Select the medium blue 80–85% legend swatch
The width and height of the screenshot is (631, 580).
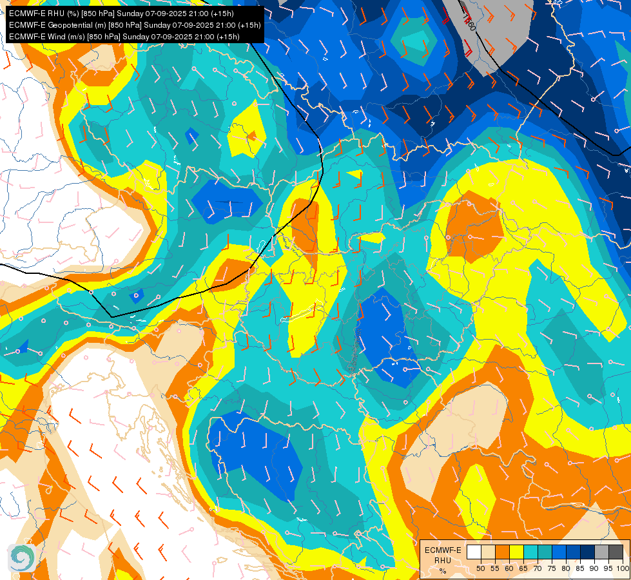573,552
